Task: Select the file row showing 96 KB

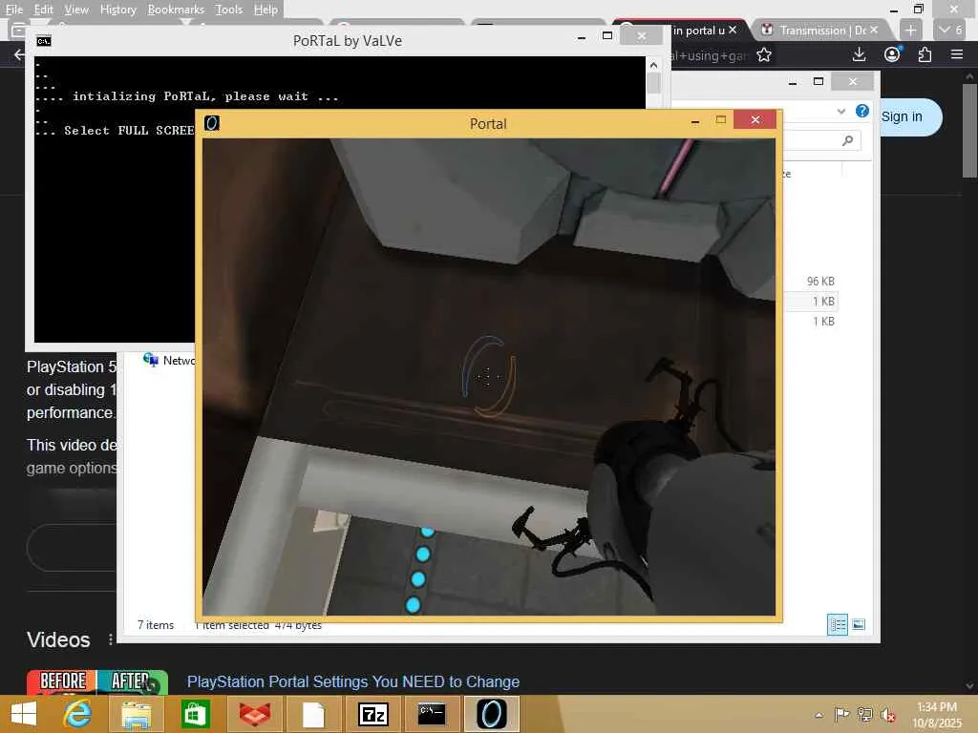Action: [820, 282]
